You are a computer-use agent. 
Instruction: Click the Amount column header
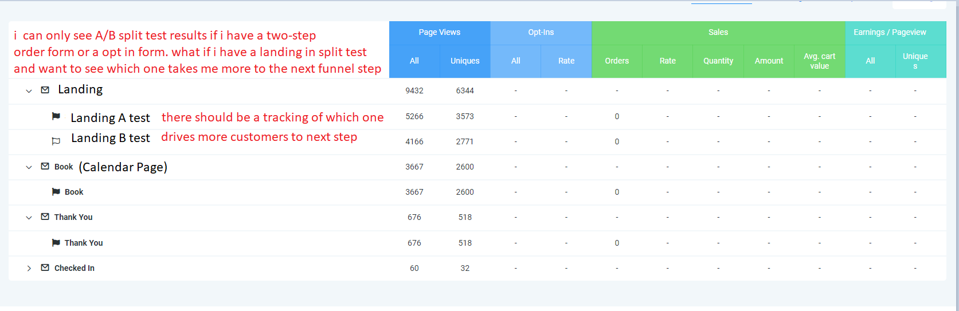tap(769, 61)
